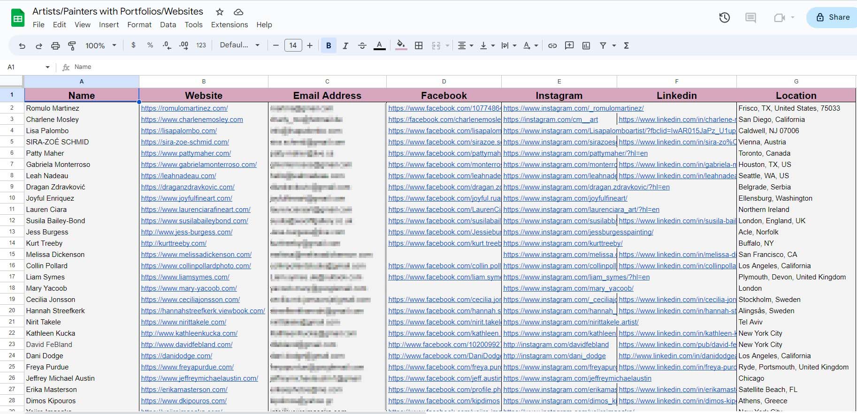Toggle Strikethrough formatting
This screenshot has width=857, height=414.
point(362,45)
